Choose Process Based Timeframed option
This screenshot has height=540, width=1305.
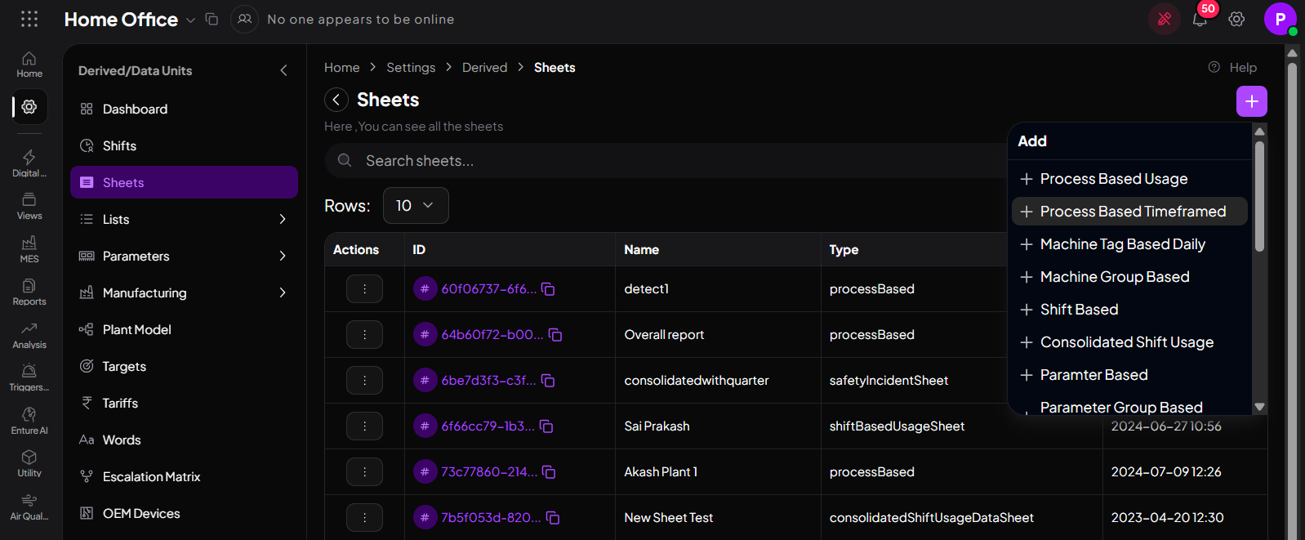click(1129, 212)
